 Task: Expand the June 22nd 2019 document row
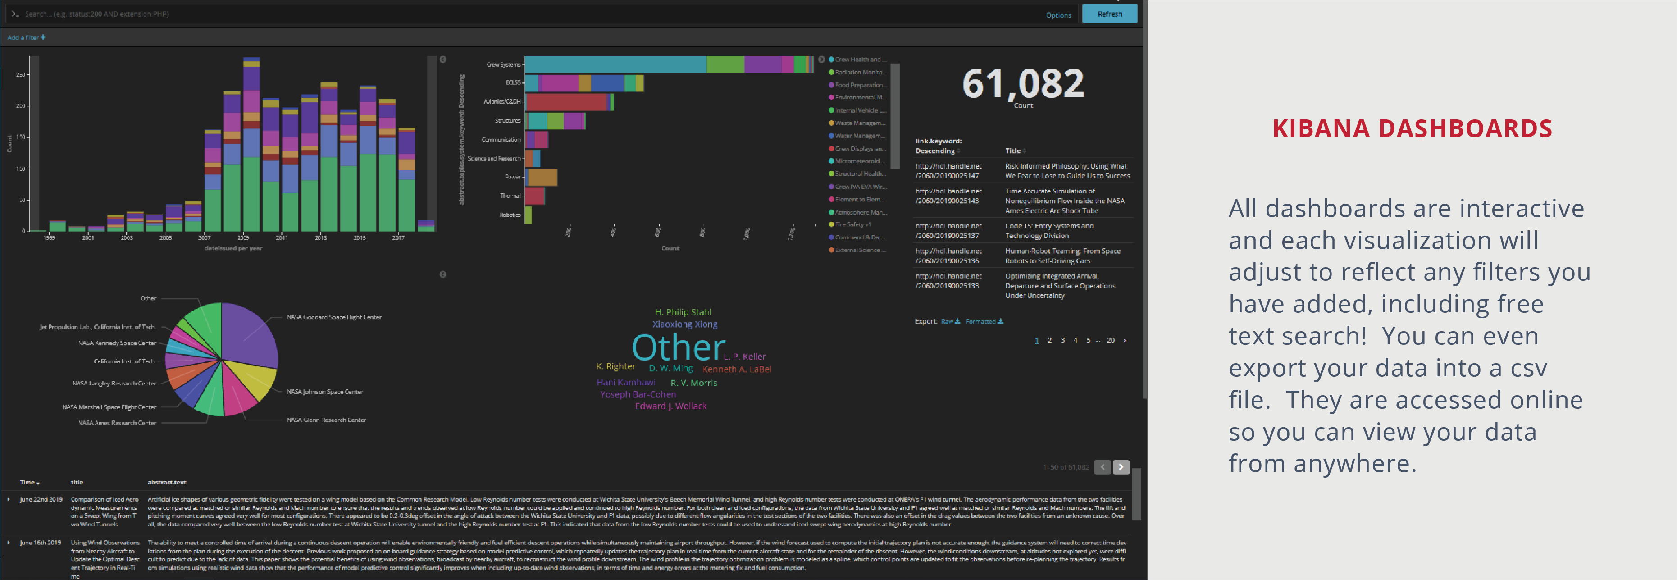click(x=9, y=500)
